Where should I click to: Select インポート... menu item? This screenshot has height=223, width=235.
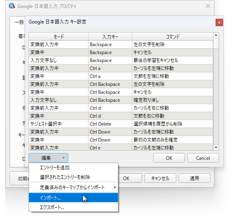pos(73,198)
